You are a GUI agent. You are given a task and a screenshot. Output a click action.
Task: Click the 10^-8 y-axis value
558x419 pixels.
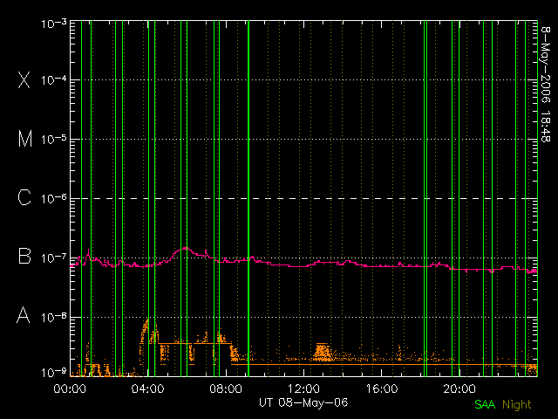click(54, 317)
